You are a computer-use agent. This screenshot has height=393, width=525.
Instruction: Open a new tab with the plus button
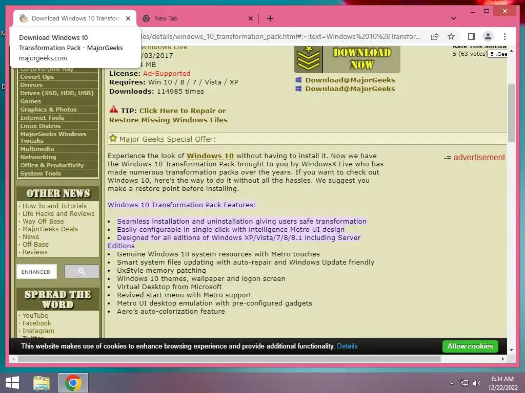(270, 18)
